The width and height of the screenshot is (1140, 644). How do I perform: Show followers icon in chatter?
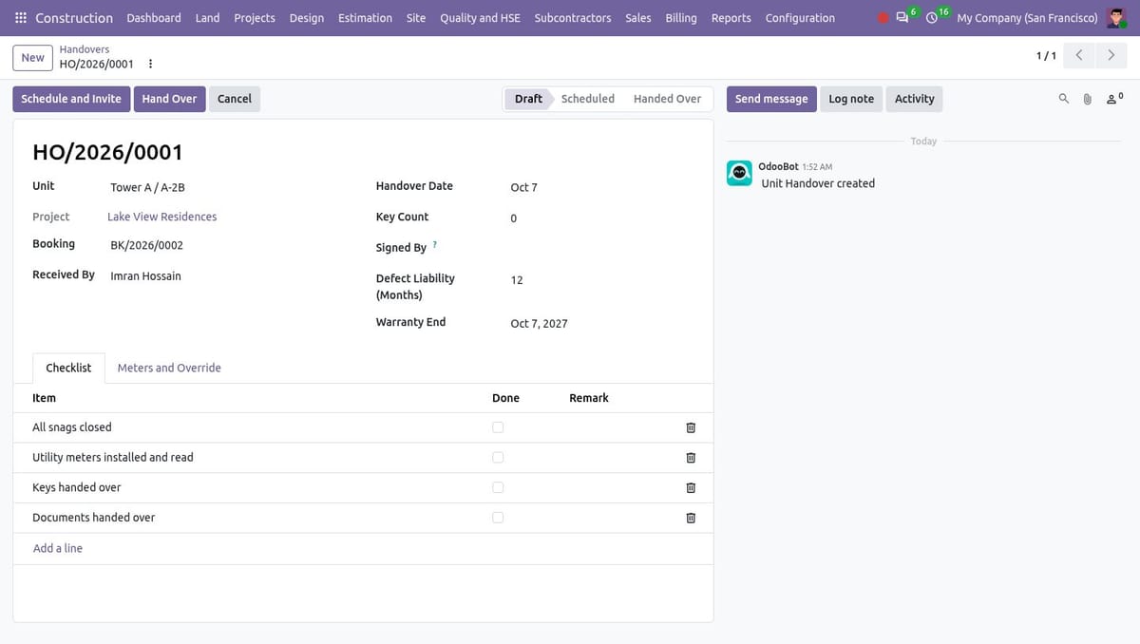[1114, 99]
